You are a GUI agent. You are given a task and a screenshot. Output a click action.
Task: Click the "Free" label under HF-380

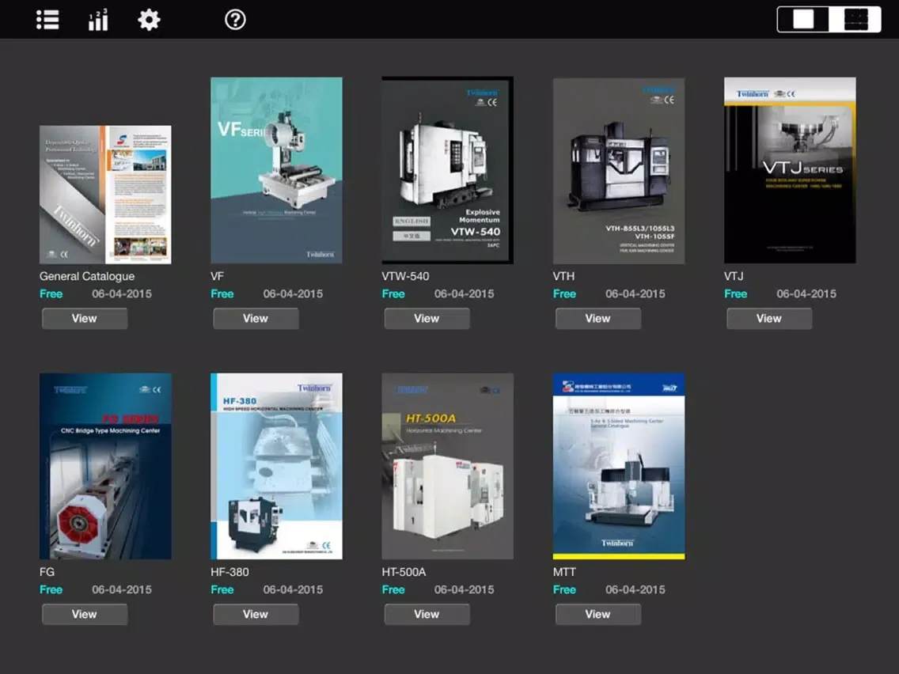point(222,590)
